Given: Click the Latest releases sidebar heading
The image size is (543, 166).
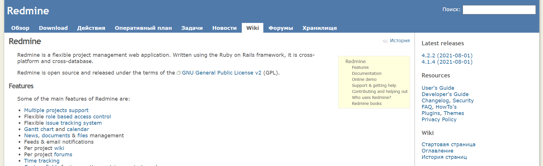Looking at the screenshot, I should click(x=443, y=43).
